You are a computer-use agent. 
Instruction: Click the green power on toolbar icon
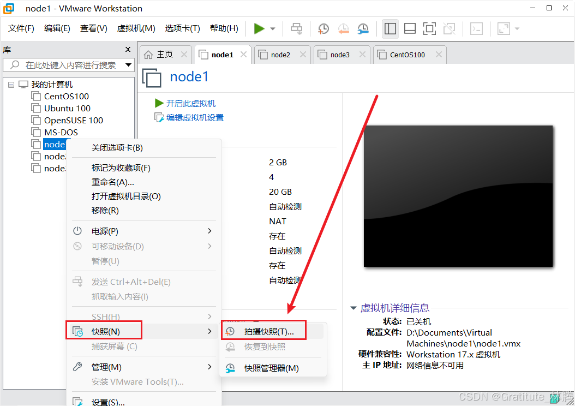tap(259, 28)
